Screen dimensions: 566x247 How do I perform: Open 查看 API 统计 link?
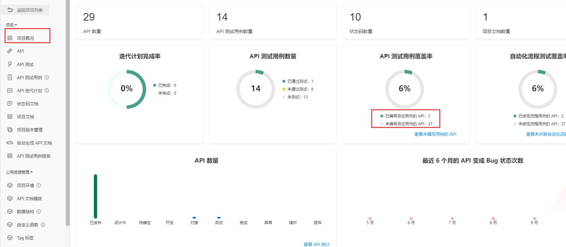(x=317, y=244)
